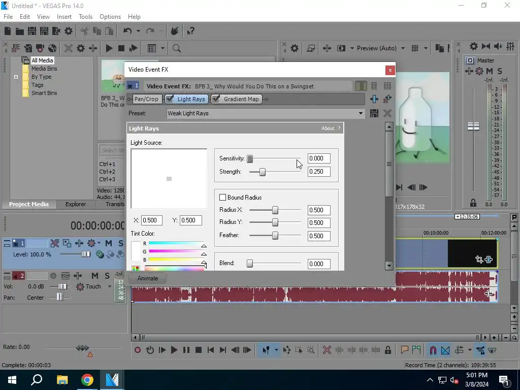Click the Record button in transport bar
Image resolution: width=520 pixels, height=390 pixels.
[137, 350]
